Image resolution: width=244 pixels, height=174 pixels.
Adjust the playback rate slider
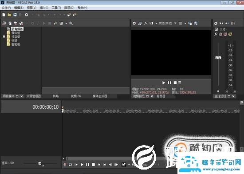click(40, 163)
